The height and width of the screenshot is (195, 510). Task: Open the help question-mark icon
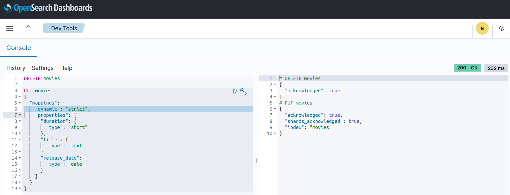502,28
